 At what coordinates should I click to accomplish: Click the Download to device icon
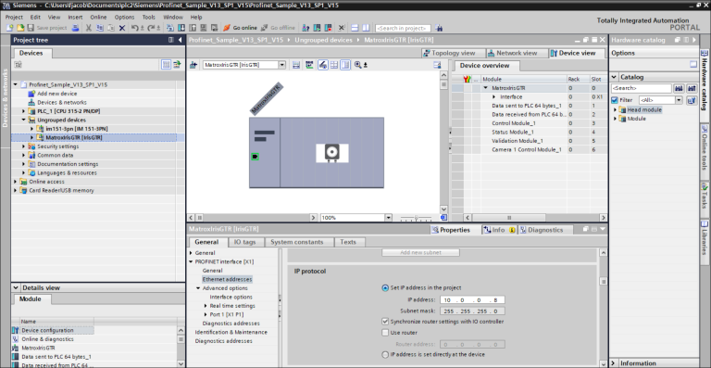(x=181, y=28)
